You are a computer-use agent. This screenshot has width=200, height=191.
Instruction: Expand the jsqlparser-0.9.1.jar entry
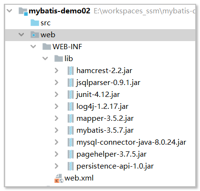point(56,83)
